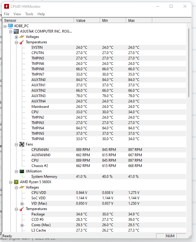Viewport: 196px width, 242px height.
Task: Open the Tools menu
Action: (x=29, y=14)
